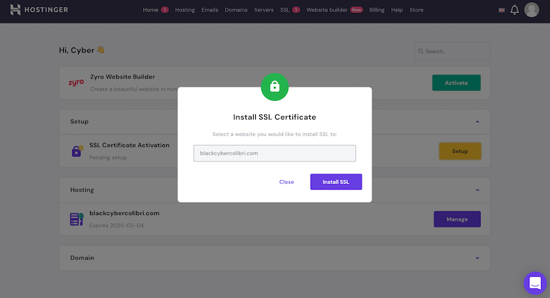The width and height of the screenshot is (550, 298).
Task: Click the search magnifier icon
Action: click(421, 51)
